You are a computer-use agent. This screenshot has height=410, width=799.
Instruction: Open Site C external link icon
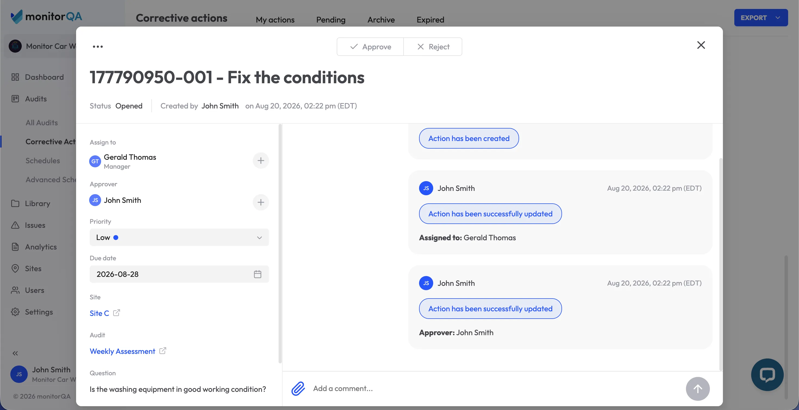(117, 313)
